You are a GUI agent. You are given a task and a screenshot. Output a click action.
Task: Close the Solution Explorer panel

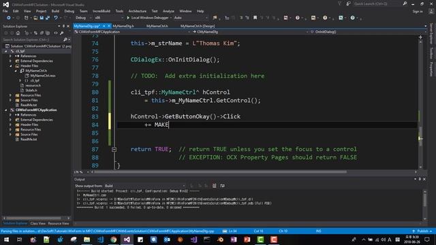tap(68, 26)
